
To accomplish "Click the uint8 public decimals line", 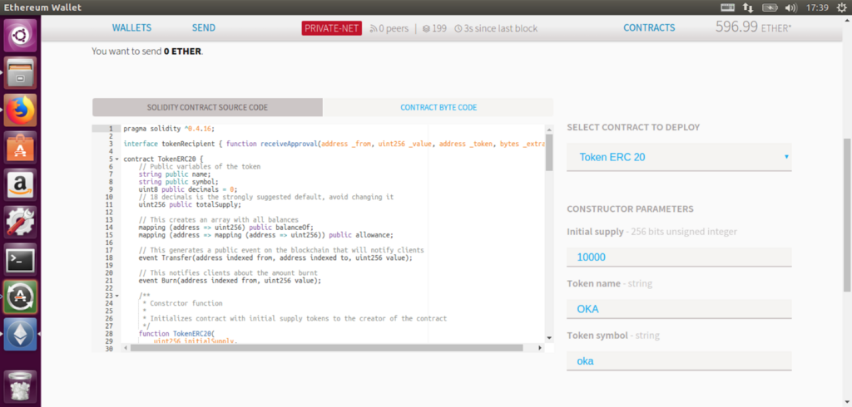I will [188, 189].
